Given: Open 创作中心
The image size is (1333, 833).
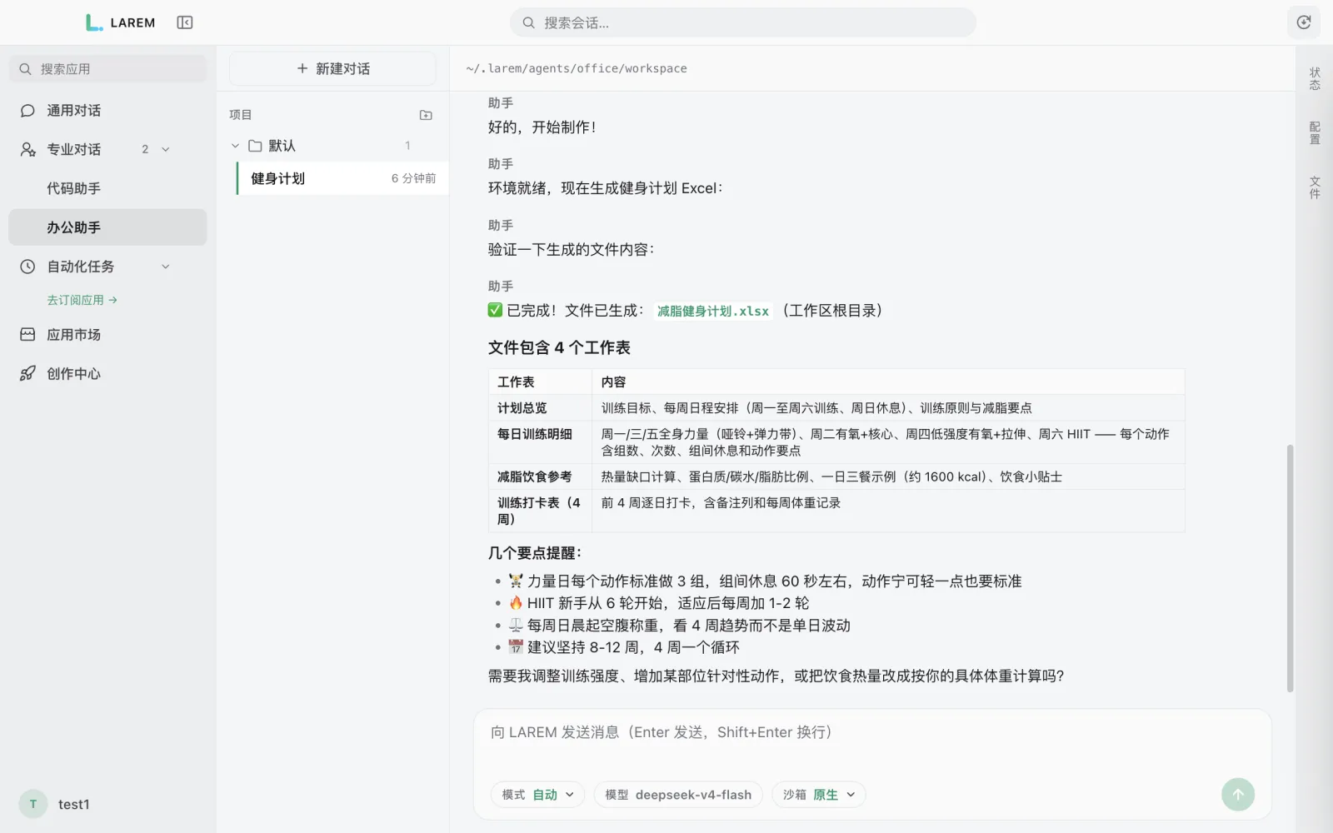Looking at the screenshot, I should coord(107,373).
